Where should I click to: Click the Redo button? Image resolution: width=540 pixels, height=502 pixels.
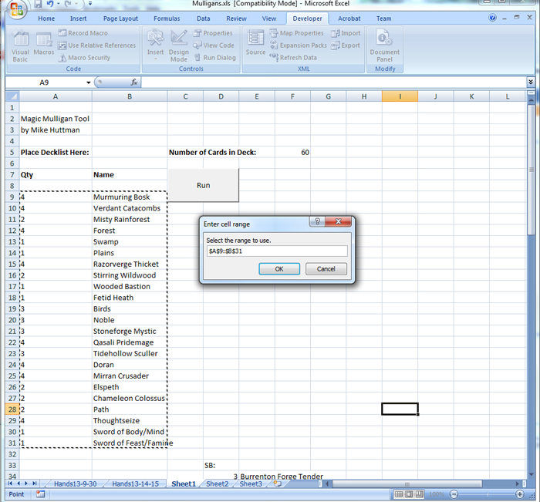(x=69, y=4)
